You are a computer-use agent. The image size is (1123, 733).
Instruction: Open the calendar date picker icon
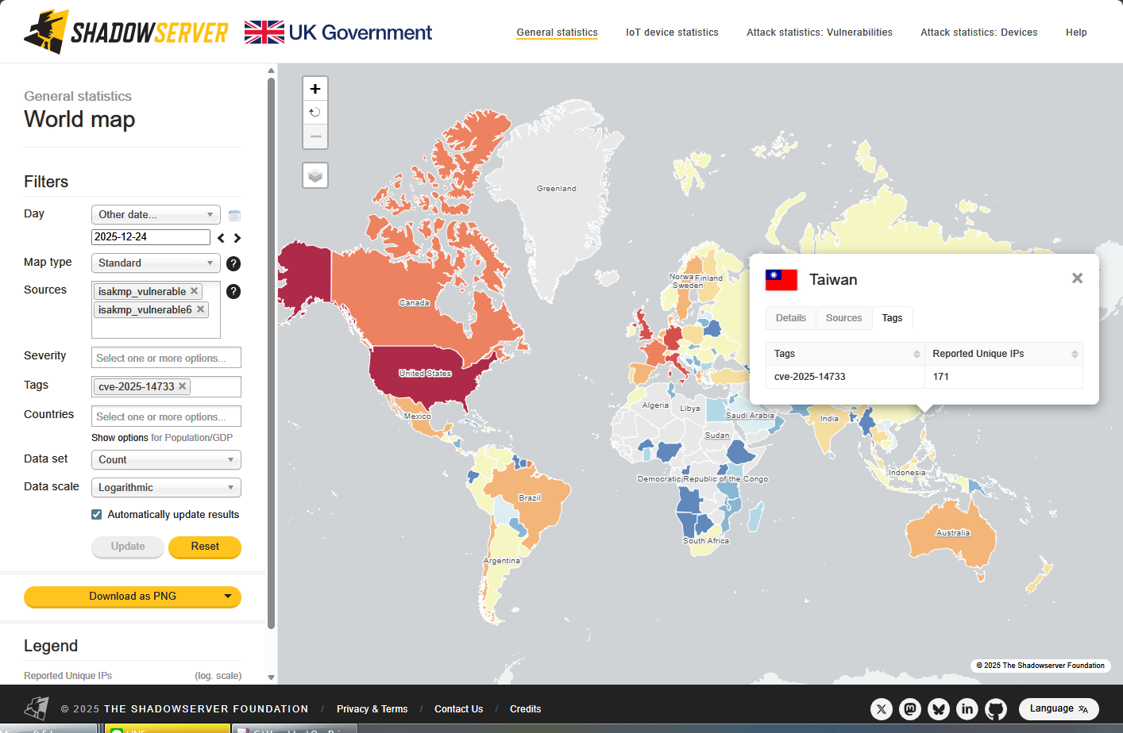click(234, 216)
